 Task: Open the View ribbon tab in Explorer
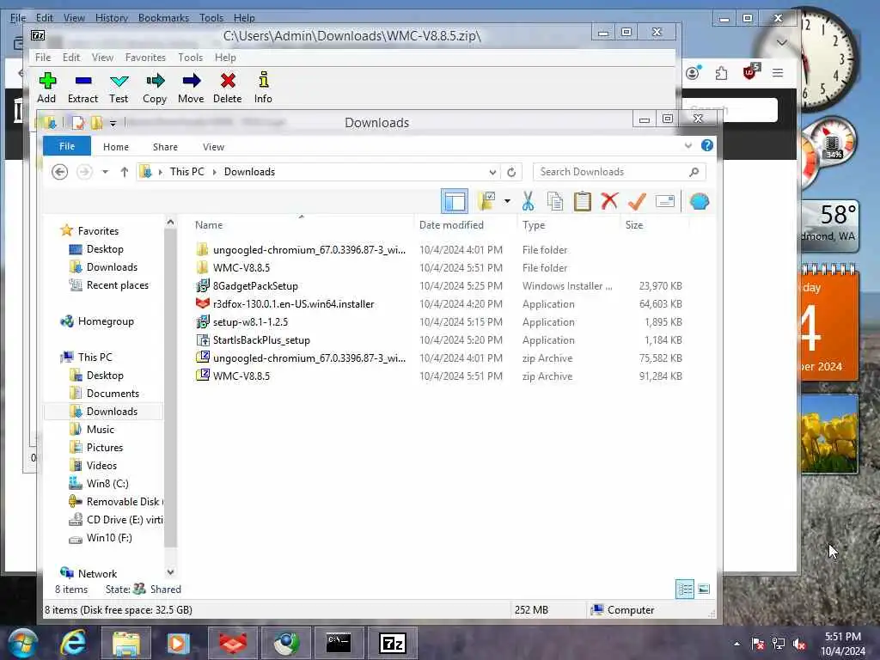[213, 146]
